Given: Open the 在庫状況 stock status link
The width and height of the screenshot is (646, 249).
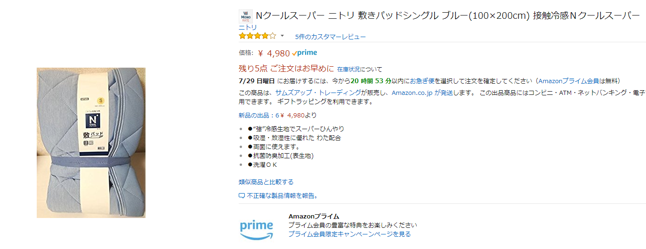Looking at the screenshot, I should tap(352, 69).
